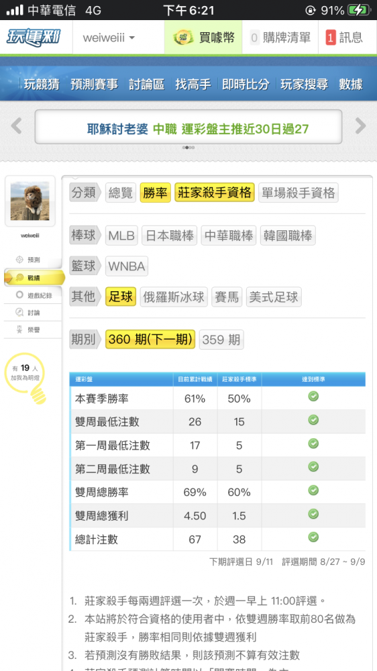This screenshot has width=377, height=671.
Task: Show next banner with the right arrow
Action: click(360, 126)
